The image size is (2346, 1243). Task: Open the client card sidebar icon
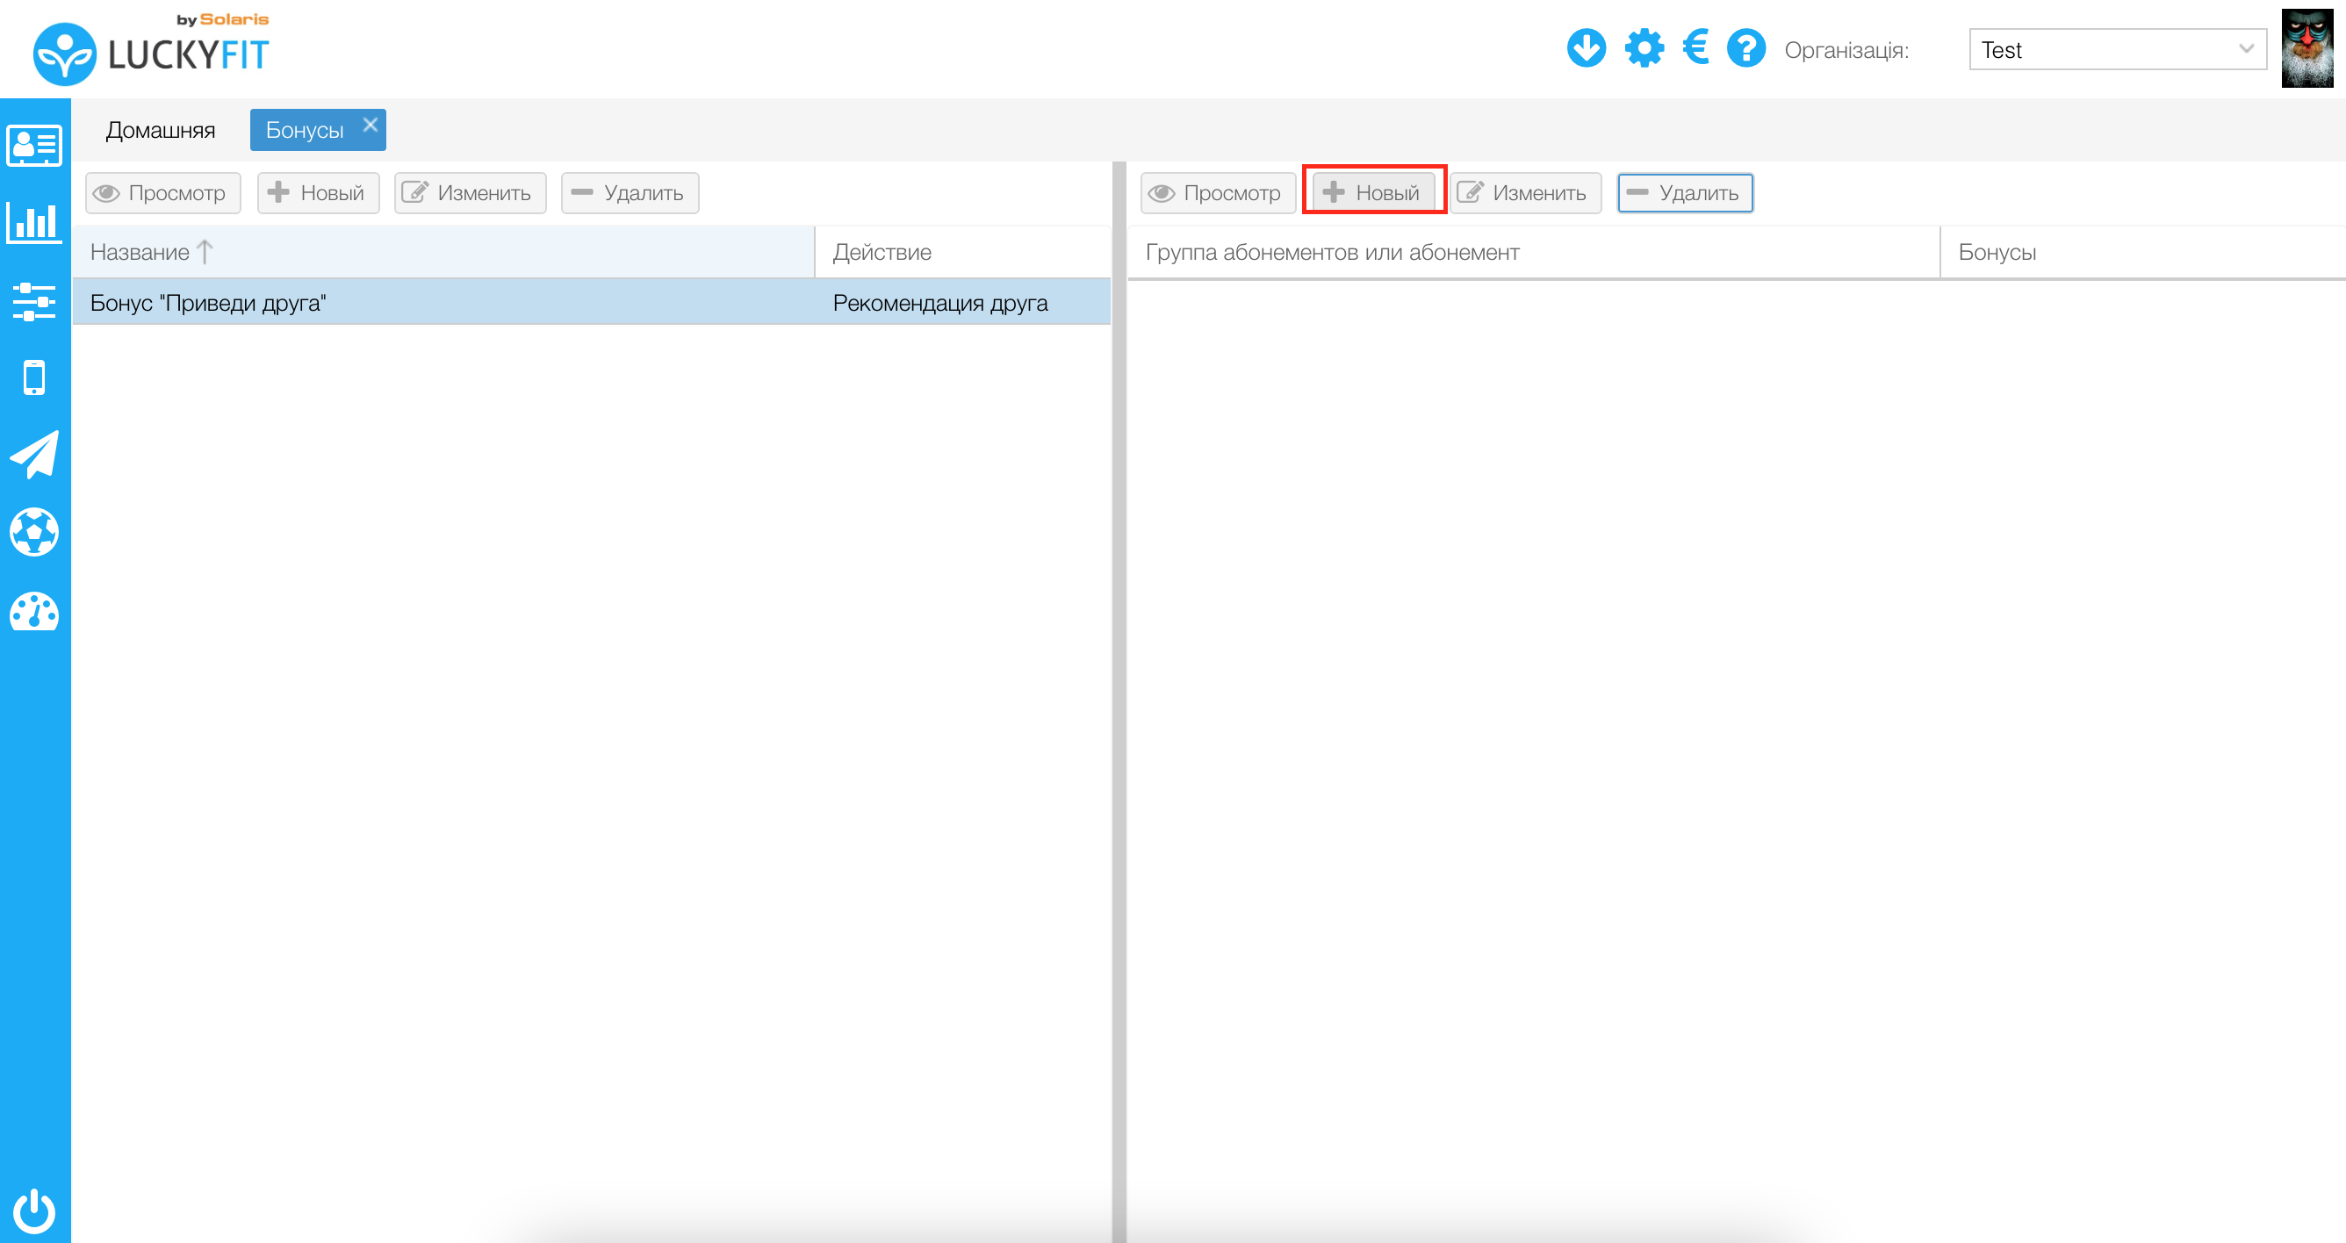point(34,146)
